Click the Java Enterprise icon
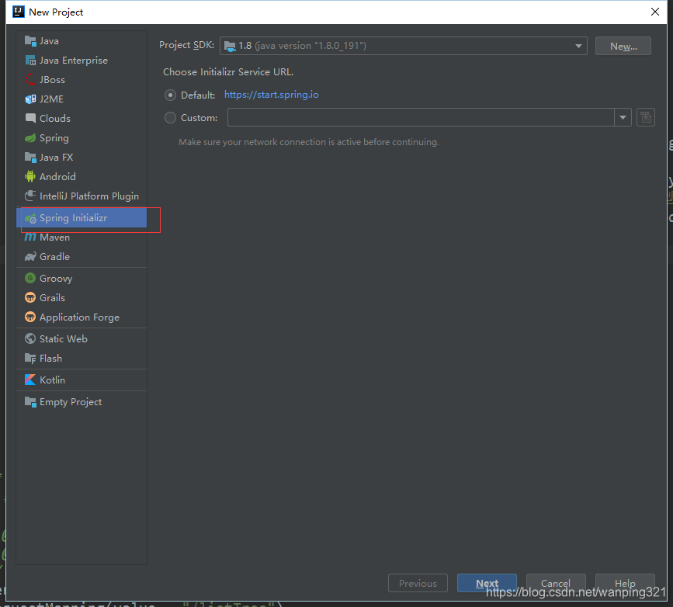 point(30,61)
